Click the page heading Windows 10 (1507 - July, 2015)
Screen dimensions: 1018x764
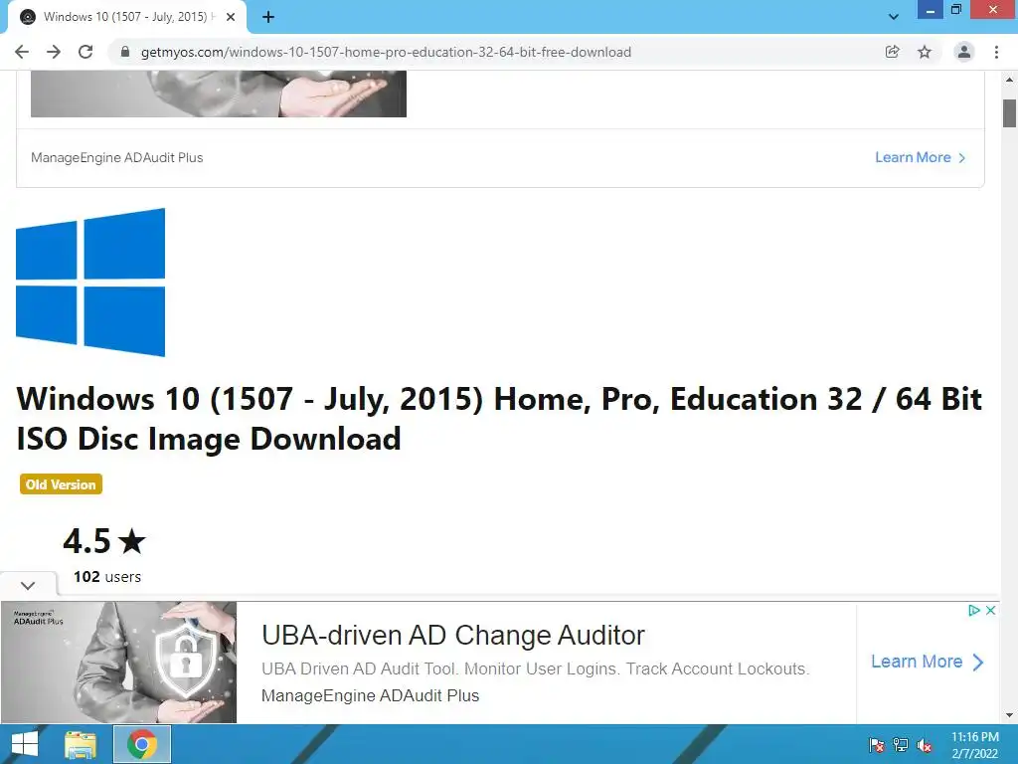[x=499, y=419]
